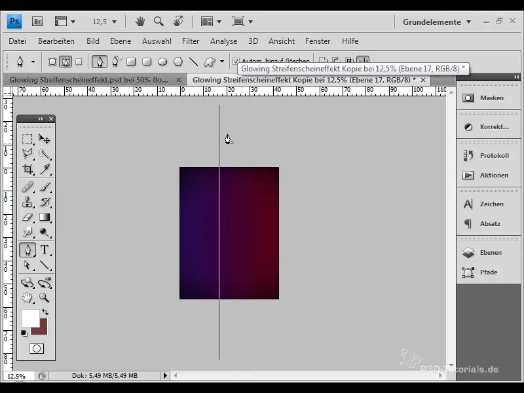The height and width of the screenshot is (393, 524).
Task: Enable Fill Pixels mode in options bar
Action: [79, 62]
